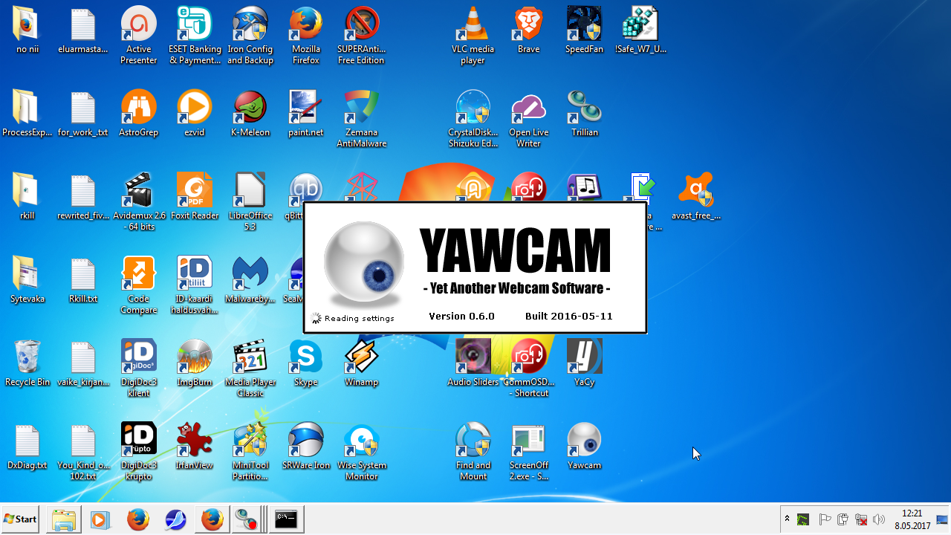Open Zemana AntiMalware shortcut

click(362, 119)
